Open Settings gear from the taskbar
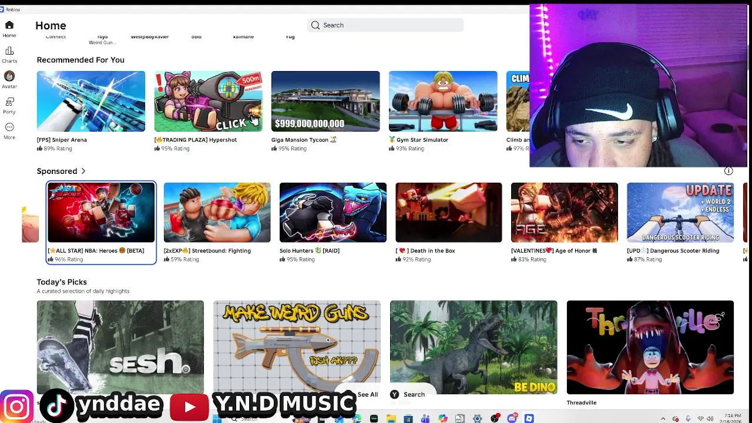Viewport: 752px width, 423px height. pos(477,418)
